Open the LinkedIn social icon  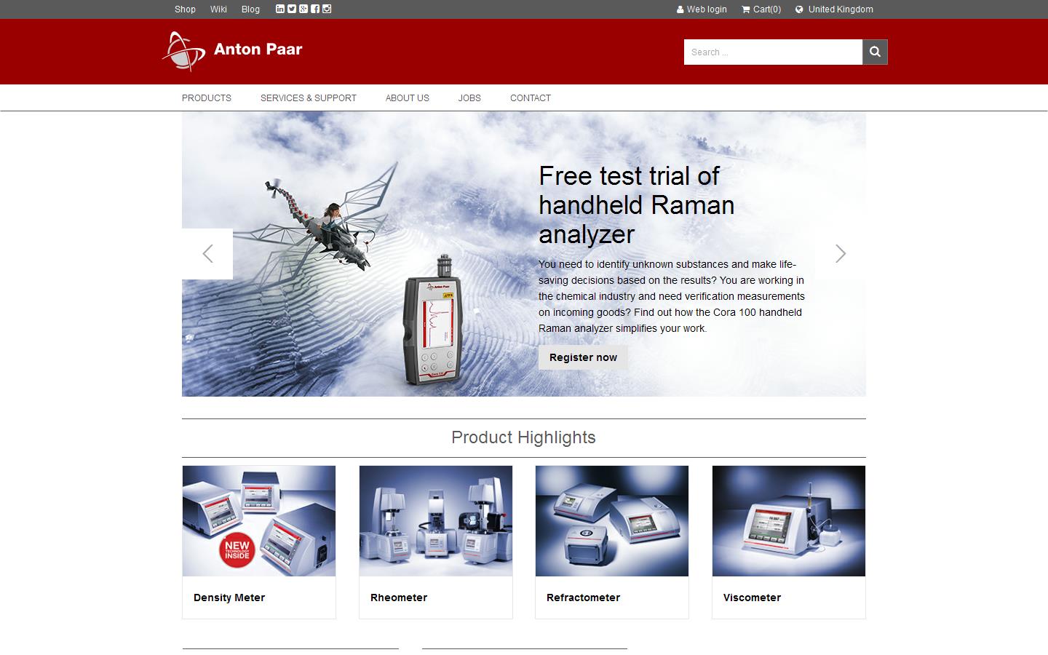click(x=280, y=9)
